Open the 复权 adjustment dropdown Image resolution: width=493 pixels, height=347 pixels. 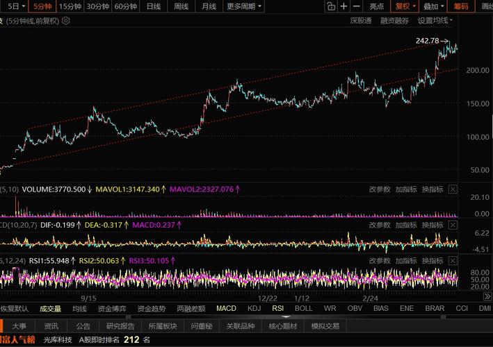pyautogui.click(x=405, y=6)
